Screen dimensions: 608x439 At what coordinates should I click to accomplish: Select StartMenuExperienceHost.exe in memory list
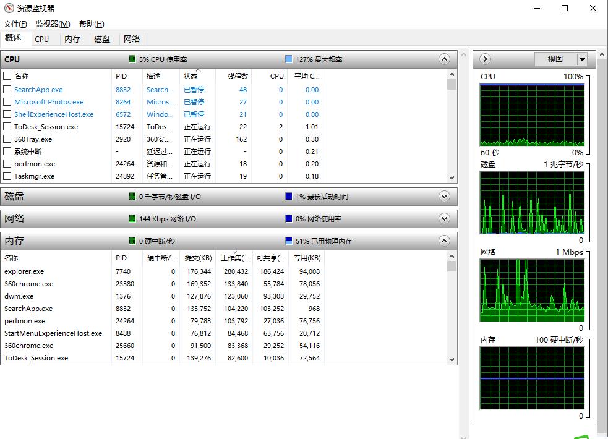pos(162,334)
